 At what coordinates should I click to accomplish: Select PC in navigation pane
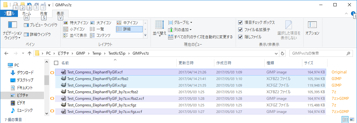click(13, 65)
